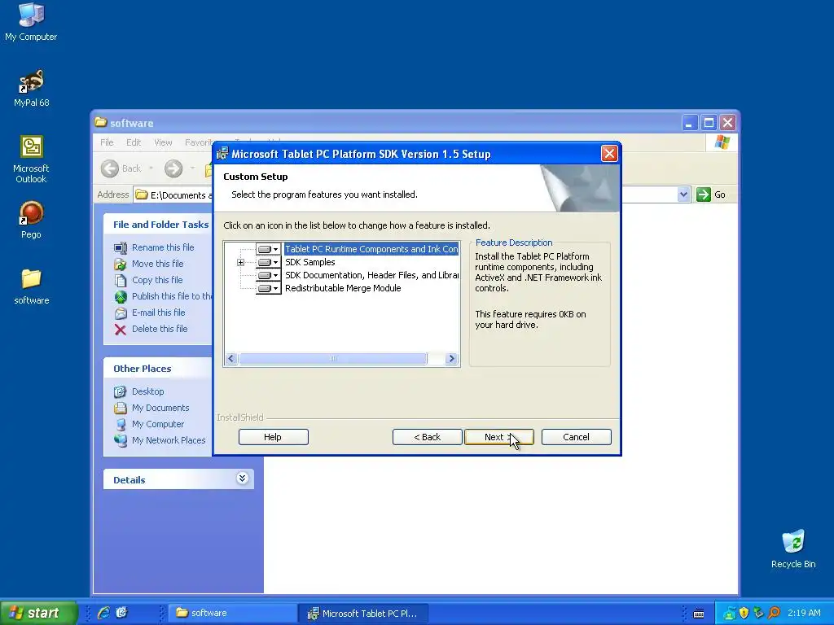Open My Documents under Other Places
The height and width of the screenshot is (625, 834).
pyautogui.click(x=160, y=409)
